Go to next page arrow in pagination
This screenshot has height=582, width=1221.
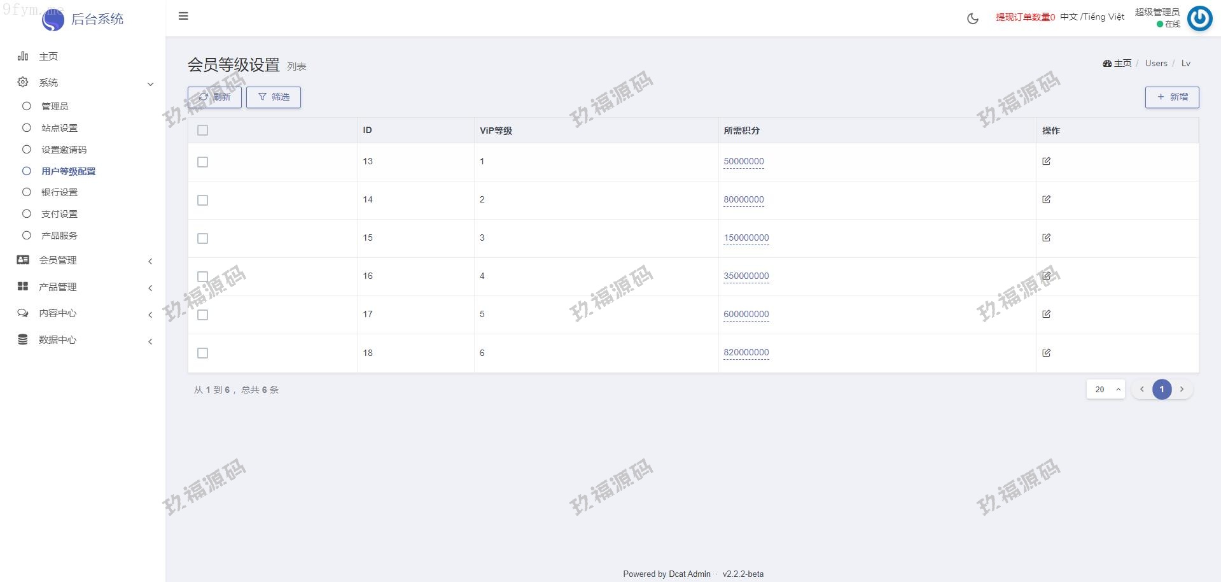[1182, 390]
